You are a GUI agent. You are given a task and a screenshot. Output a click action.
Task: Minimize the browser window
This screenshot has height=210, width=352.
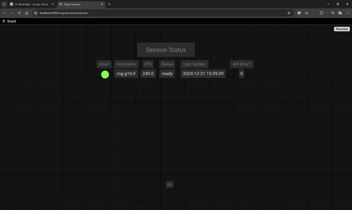[328, 4]
